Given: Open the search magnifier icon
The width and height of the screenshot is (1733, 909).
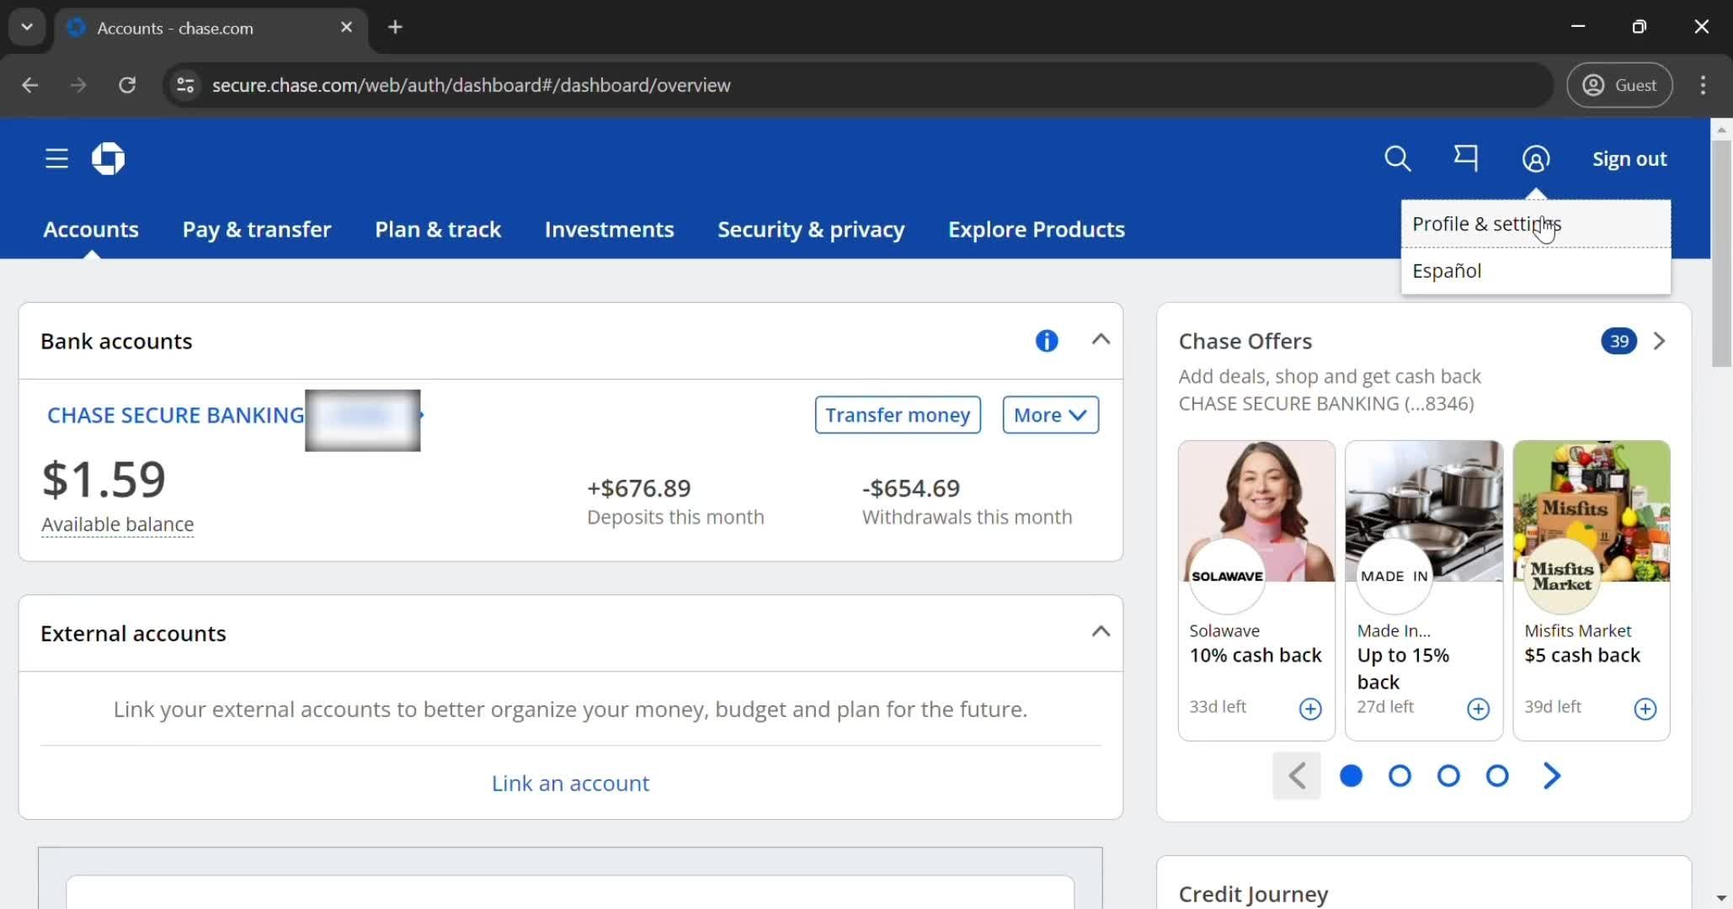Looking at the screenshot, I should point(1397,158).
